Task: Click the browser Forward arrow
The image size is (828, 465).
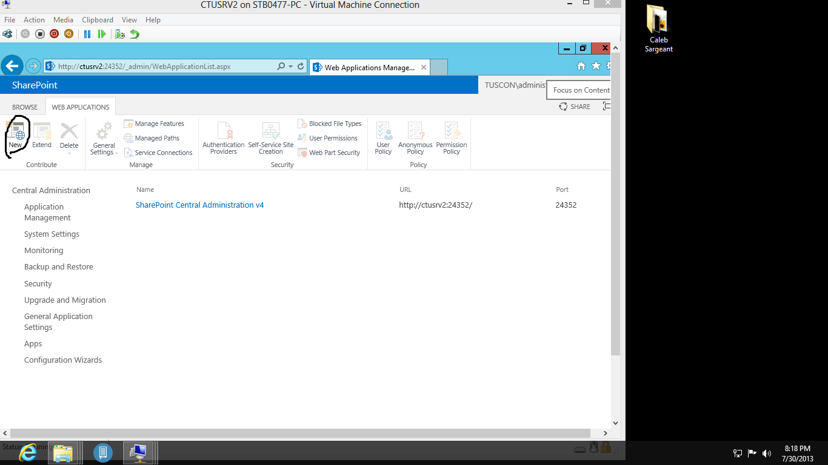Action: point(33,66)
